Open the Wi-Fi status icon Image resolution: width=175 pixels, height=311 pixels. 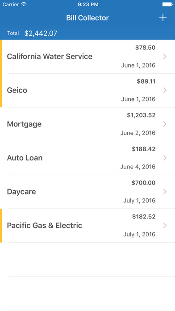coord(24,4)
